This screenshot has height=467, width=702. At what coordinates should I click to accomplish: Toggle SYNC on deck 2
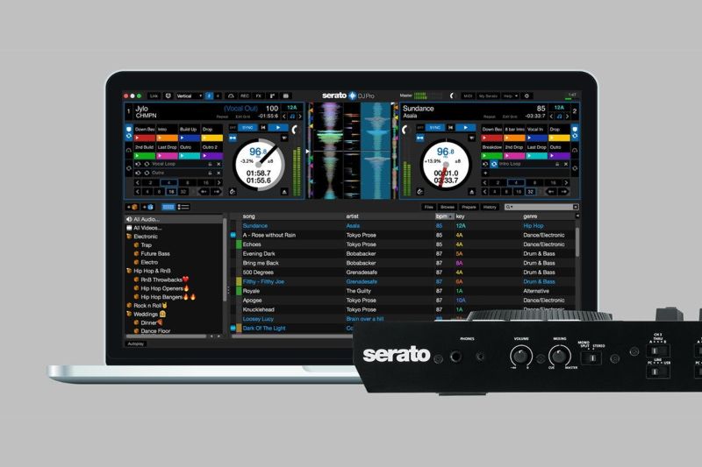point(435,127)
